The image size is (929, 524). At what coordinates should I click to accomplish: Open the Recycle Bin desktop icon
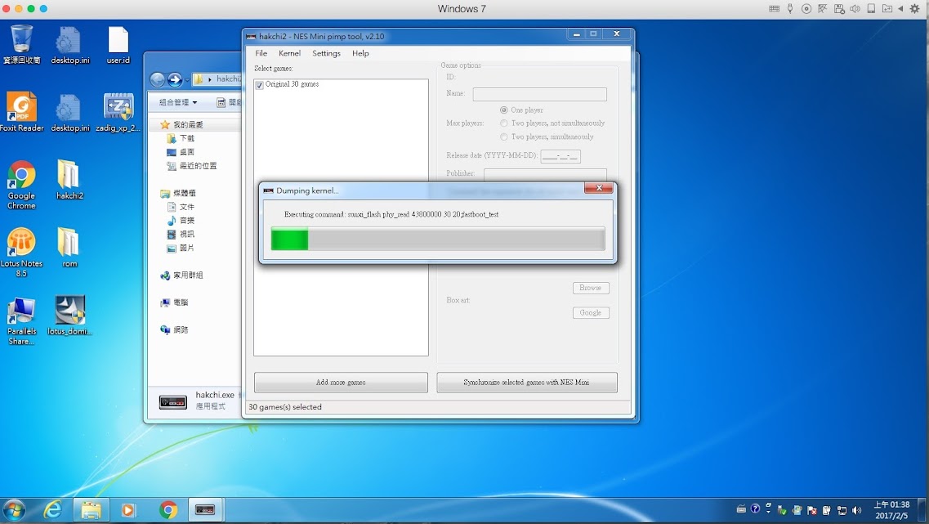pos(21,44)
